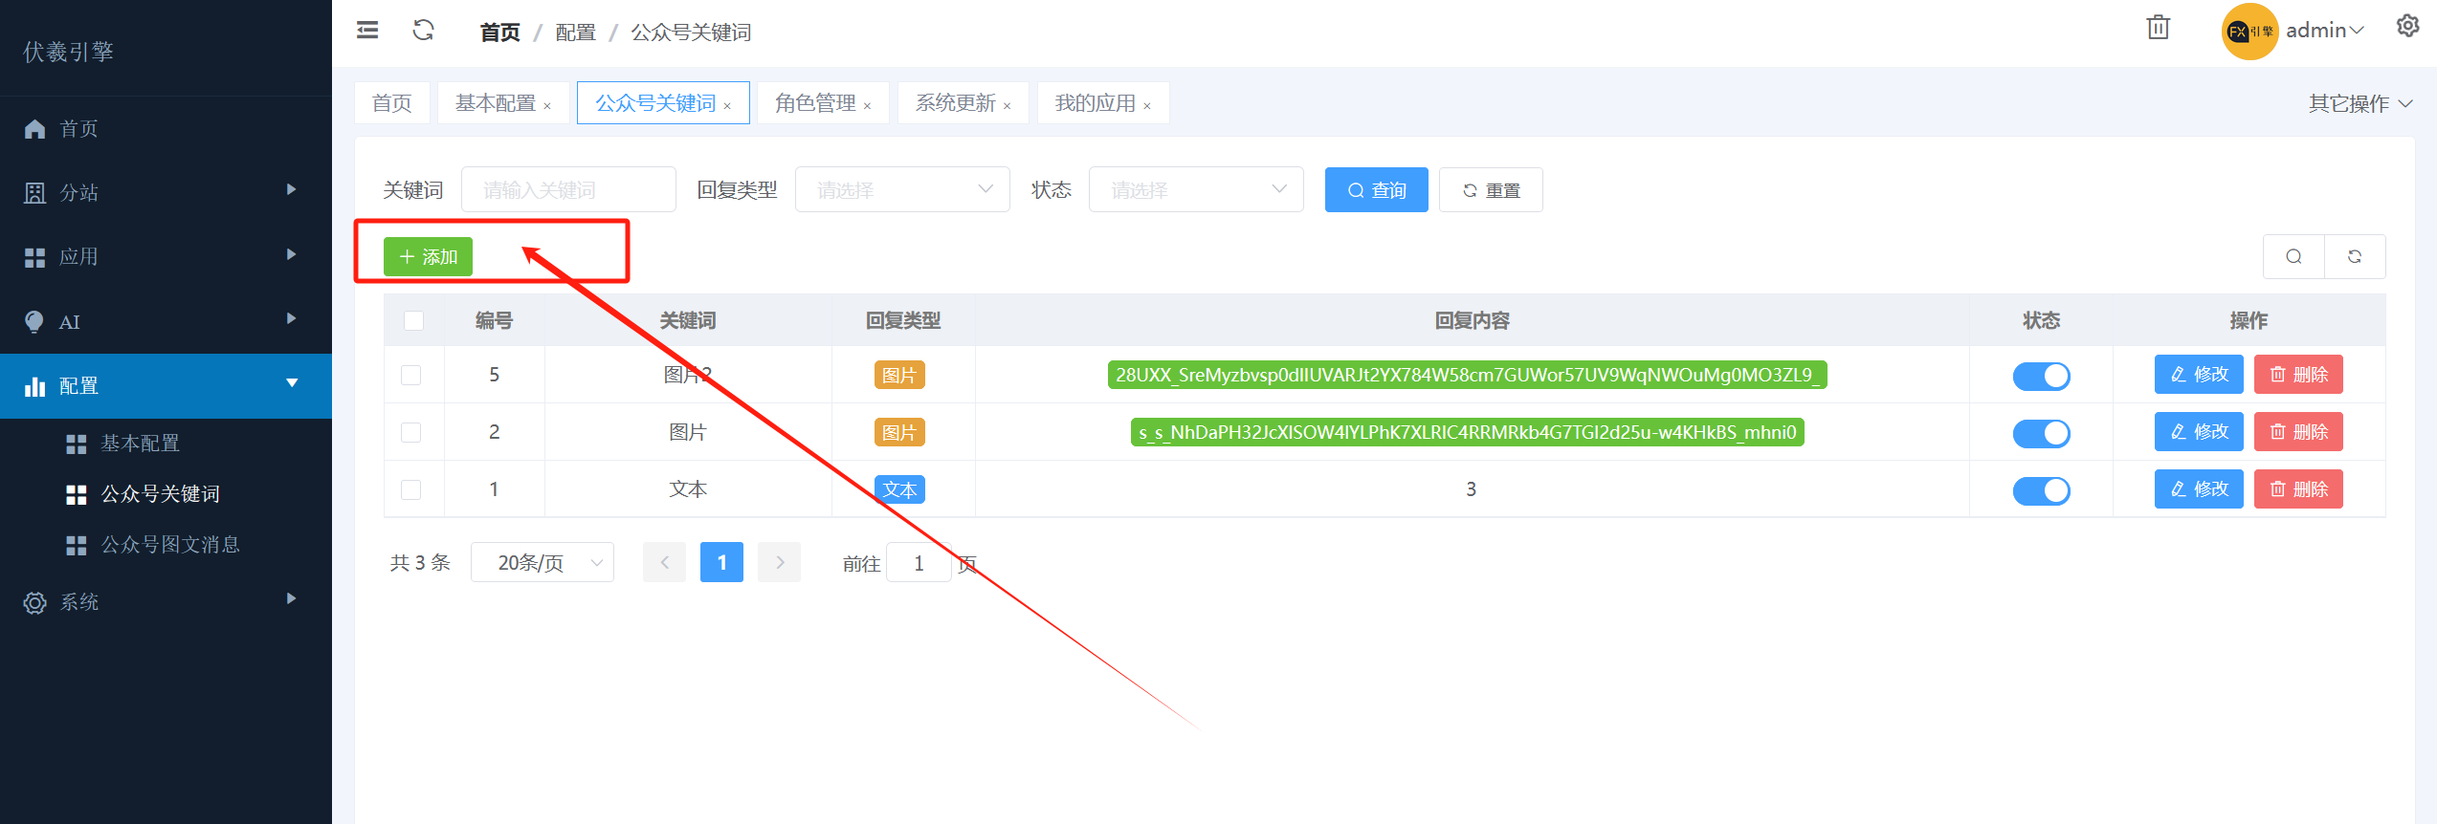Image resolution: width=2437 pixels, height=824 pixels.
Task: Click the green 添加 button
Action: (428, 256)
